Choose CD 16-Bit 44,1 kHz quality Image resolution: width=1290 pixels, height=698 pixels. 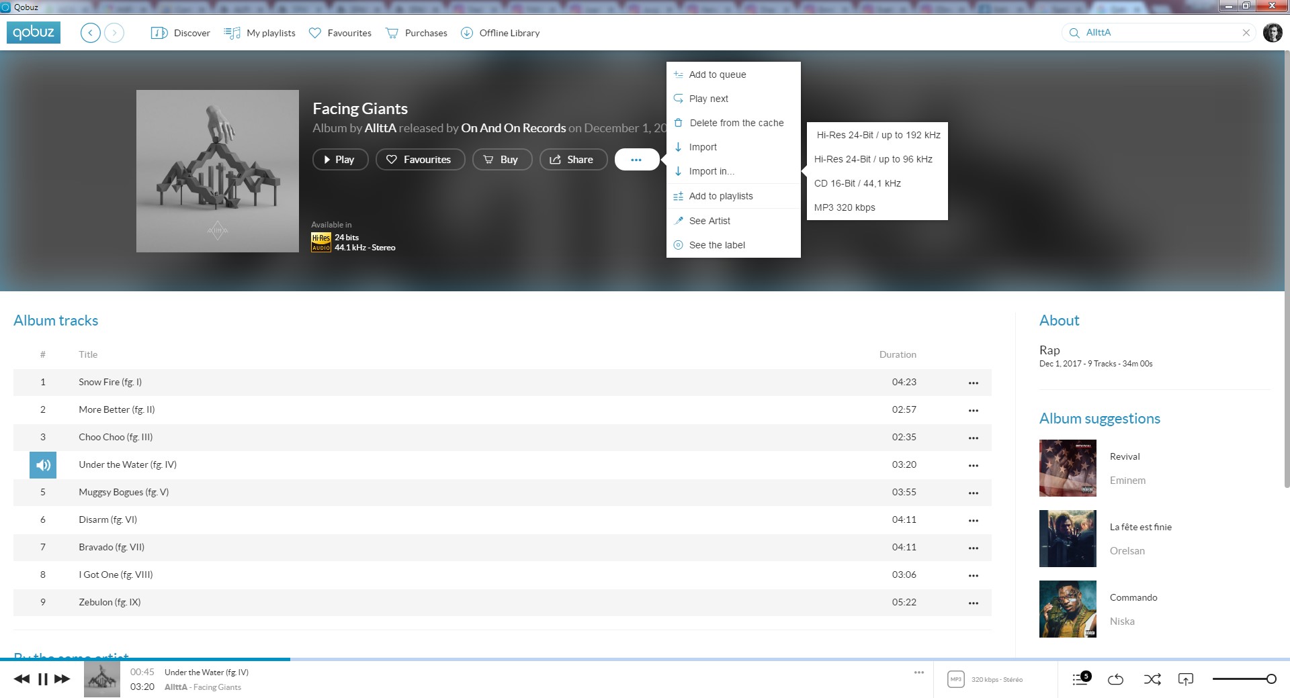click(x=877, y=183)
